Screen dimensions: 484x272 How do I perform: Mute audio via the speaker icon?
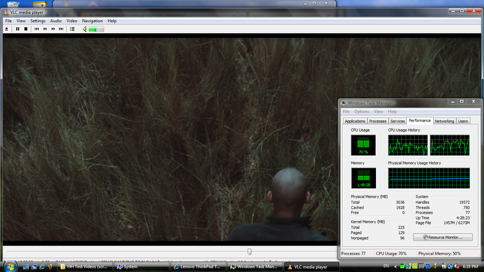pyautogui.click(x=84, y=29)
